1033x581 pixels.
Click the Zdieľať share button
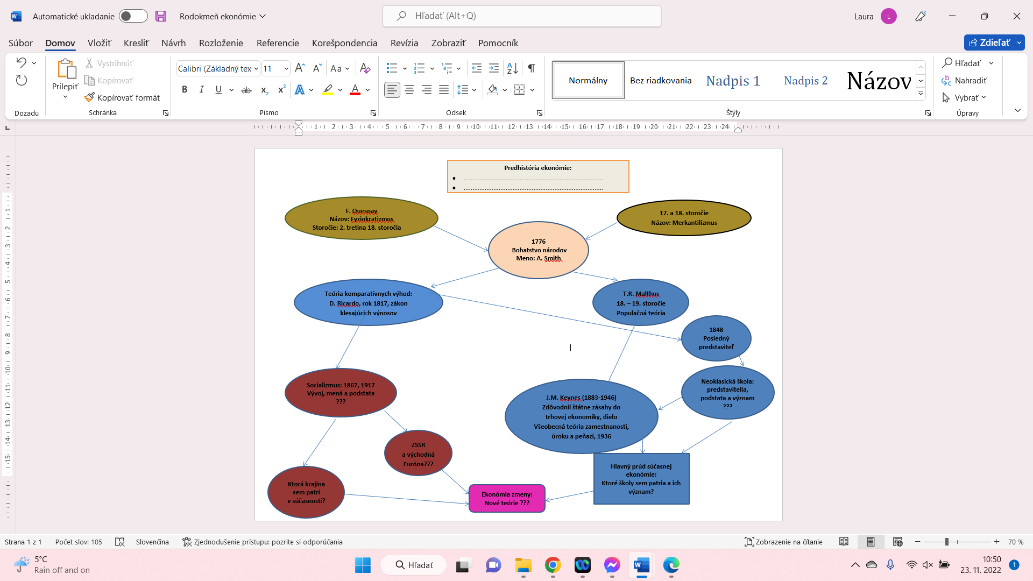[989, 42]
